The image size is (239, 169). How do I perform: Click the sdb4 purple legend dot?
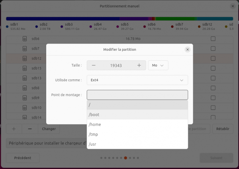91,27
